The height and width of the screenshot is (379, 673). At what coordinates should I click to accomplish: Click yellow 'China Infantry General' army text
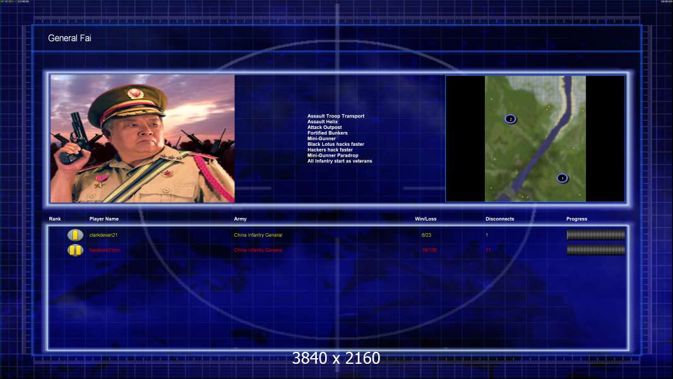(258, 235)
